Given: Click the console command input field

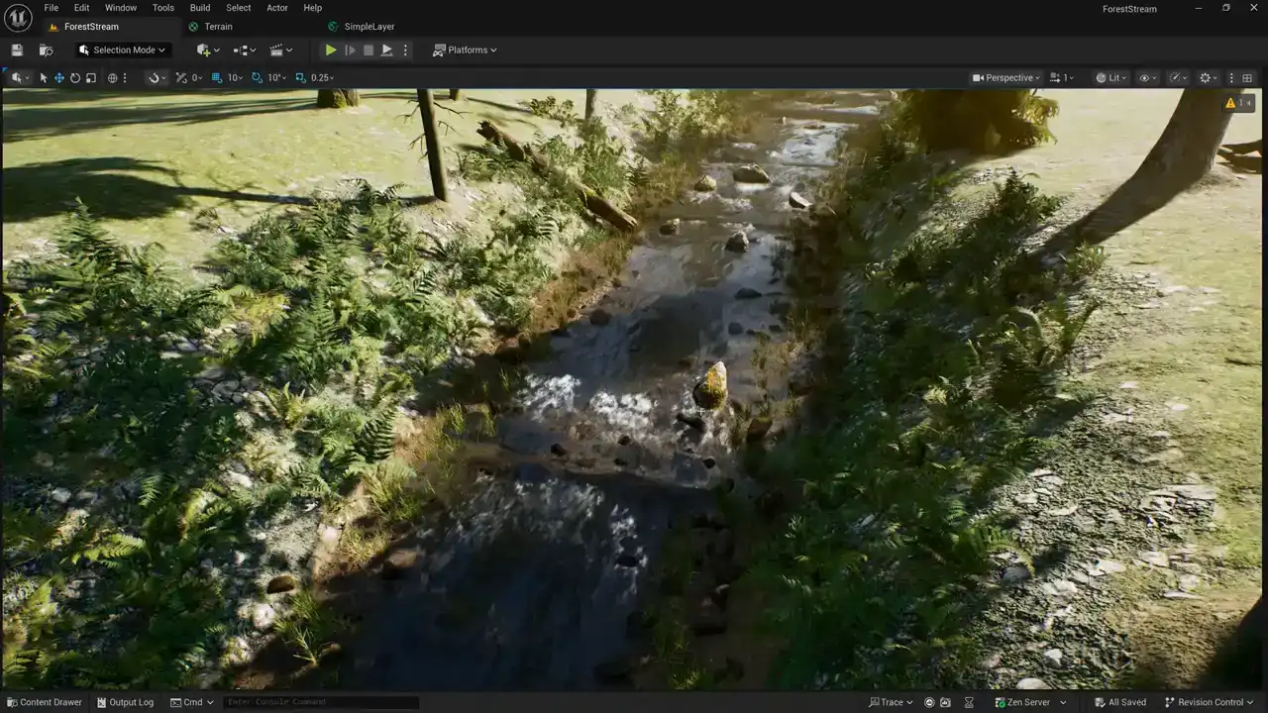Looking at the screenshot, I should [x=320, y=702].
